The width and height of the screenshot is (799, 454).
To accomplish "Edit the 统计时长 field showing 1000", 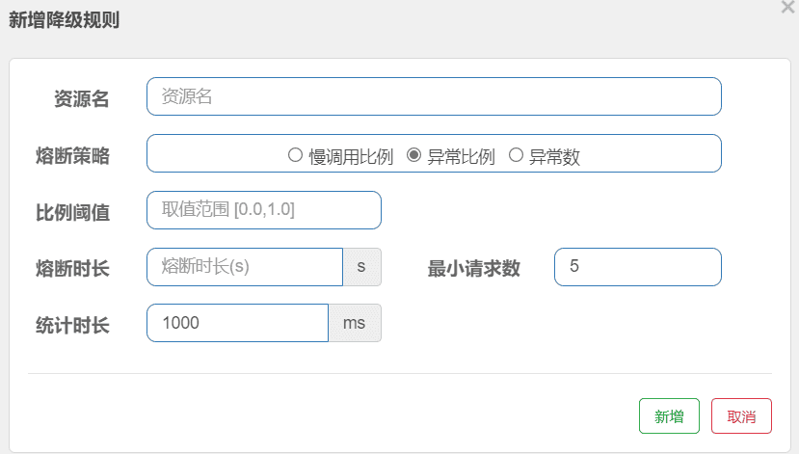I will pyautogui.click(x=237, y=323).
